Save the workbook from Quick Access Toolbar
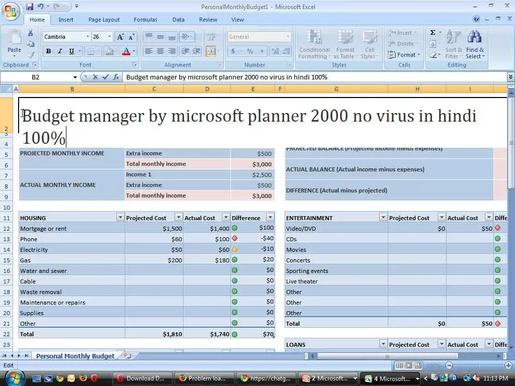Screen dimensions: 515x386 (x=30, y=6)
